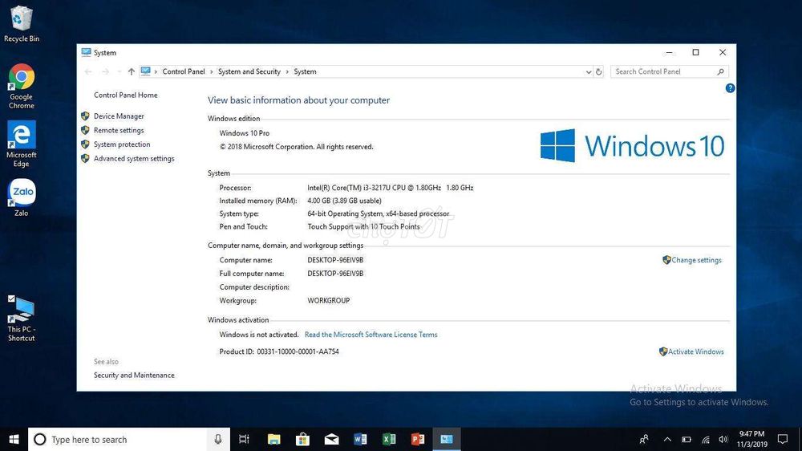Open System protection link
The height and width of the screenshot is (451, 802).
click(122, 144)
